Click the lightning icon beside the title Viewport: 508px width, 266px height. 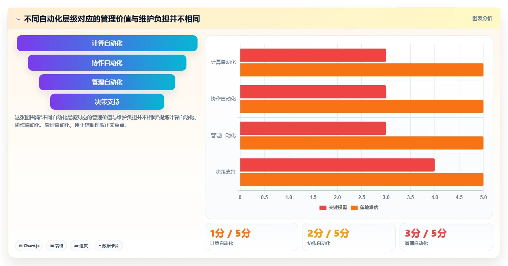point(18,19)
